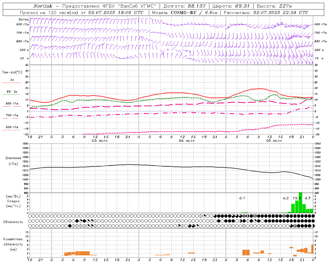
Task: Click the 'Облачность' cloudiness label
Action: (x=13, y=222)
